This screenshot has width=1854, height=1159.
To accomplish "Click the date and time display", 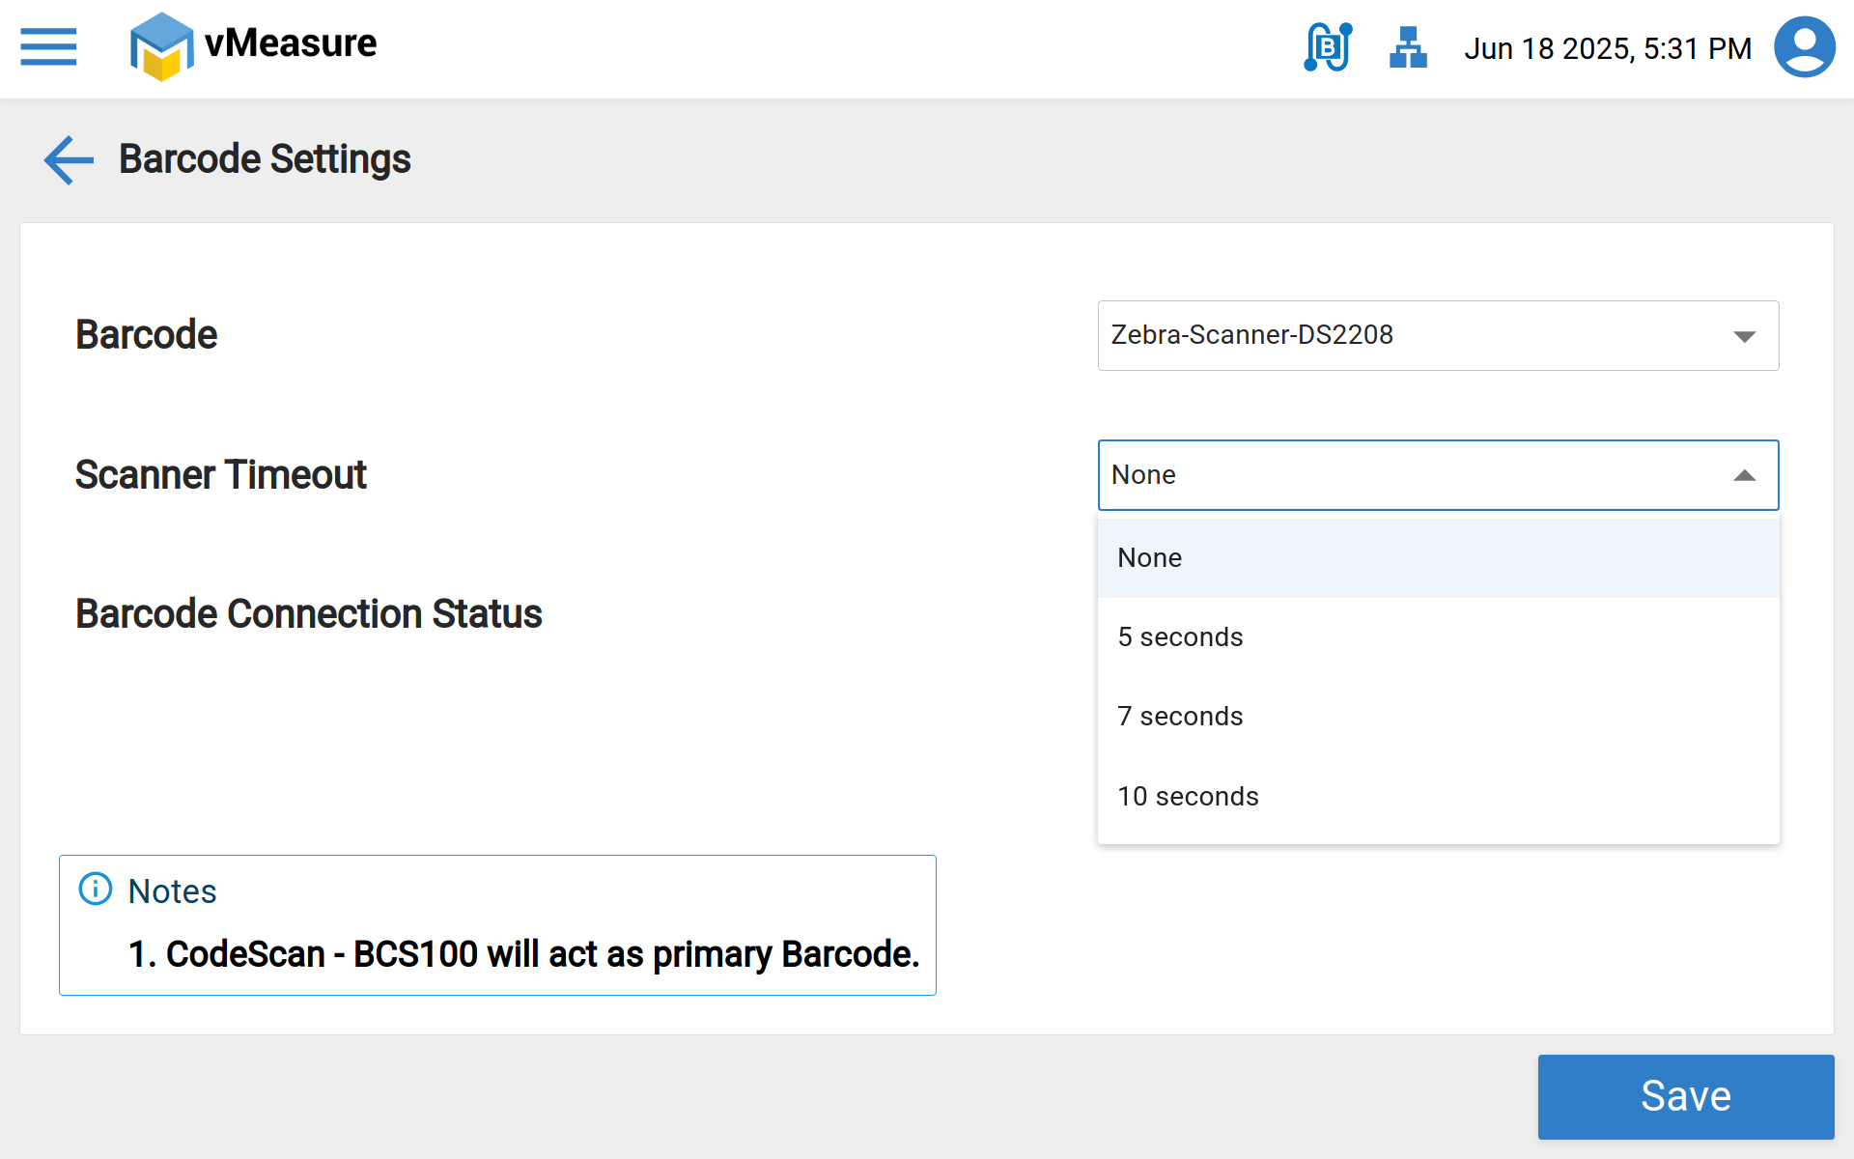I will 1608,48.
